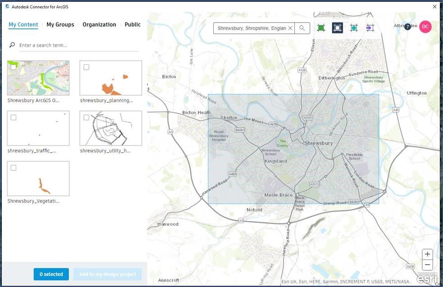Tick the Shrewsbury_Vegetati... item checkbox
Image resolution: width=443 pixels, height=287 pixels.
pos(13,168)
